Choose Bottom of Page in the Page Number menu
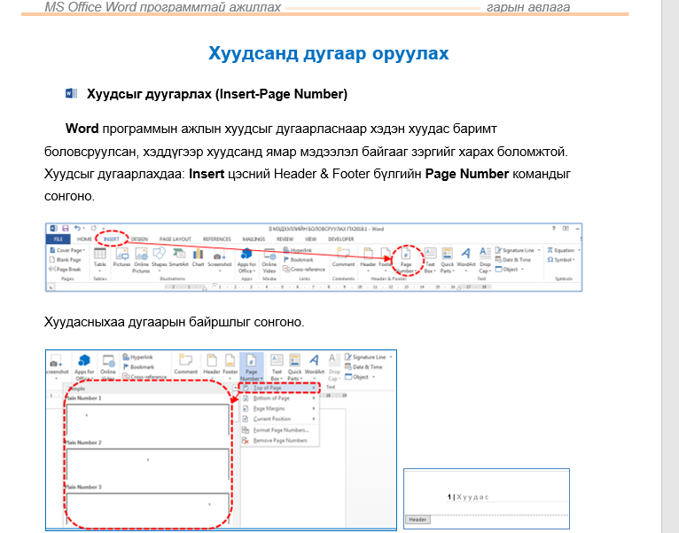Screen dimensions: 679x533 point(279,398)
